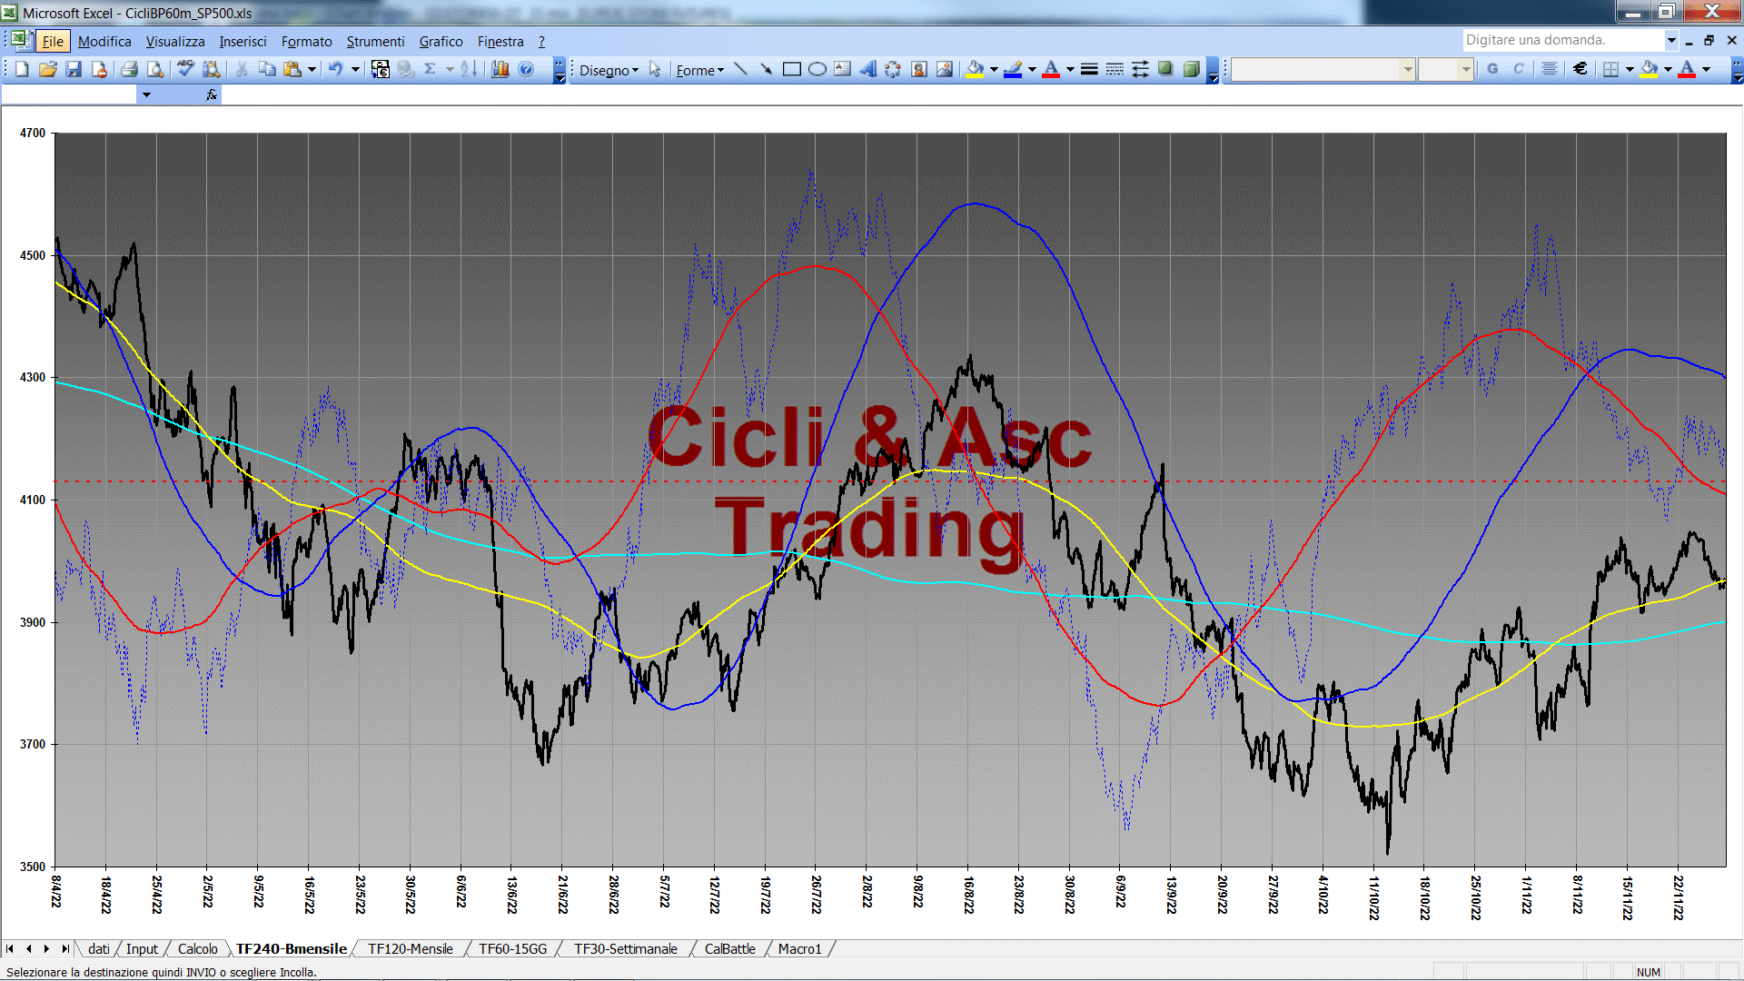The height and width of the screenshot is (981, 1744).
Task: Click the Insert Function fx button
Action: click(212, 94)
